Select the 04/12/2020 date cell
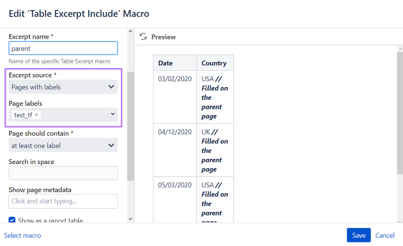This screenshot has height=246, width=403. pos(175,132)
